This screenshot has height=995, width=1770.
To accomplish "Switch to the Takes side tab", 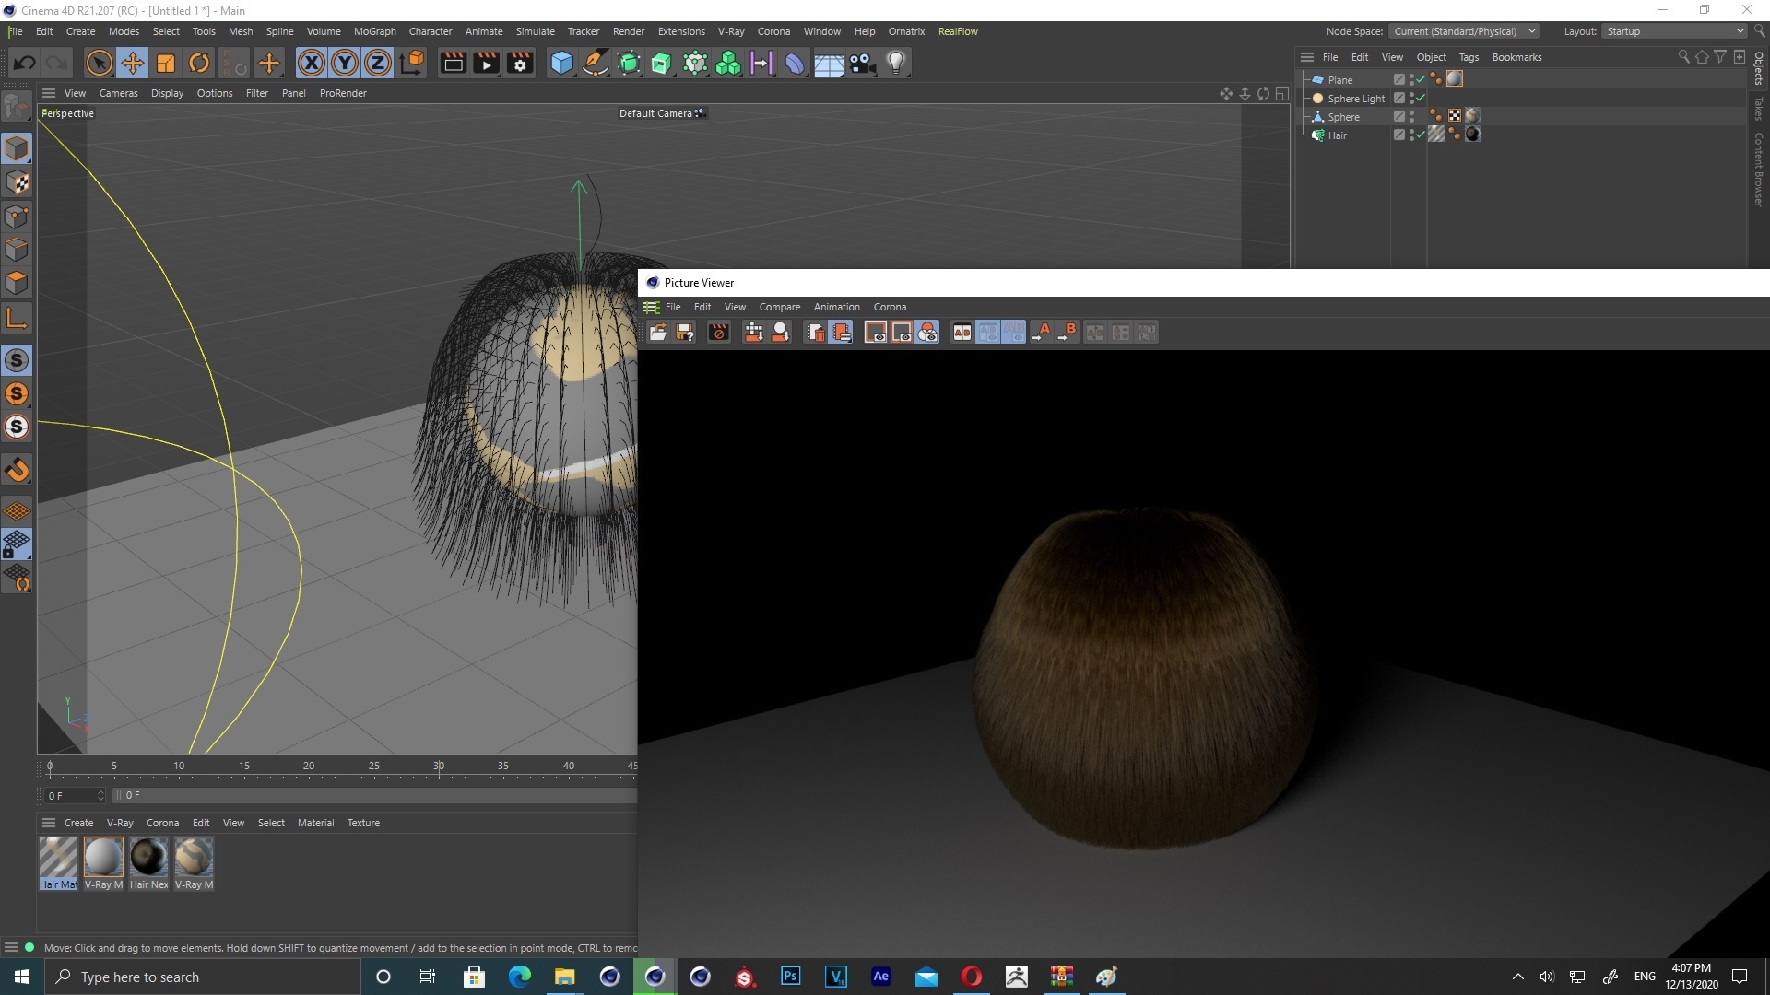I will point(1759,108).
